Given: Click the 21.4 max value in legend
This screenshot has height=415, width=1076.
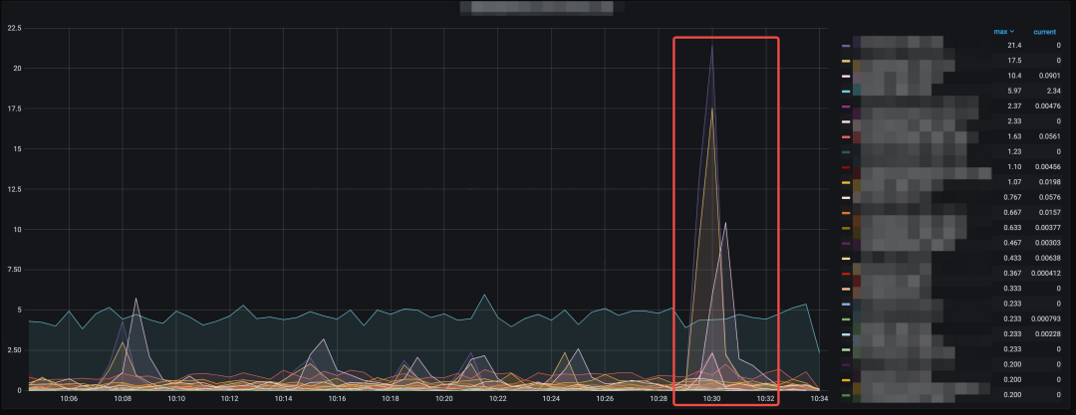Looking at the screenshot, I should tap(1014, 46).
